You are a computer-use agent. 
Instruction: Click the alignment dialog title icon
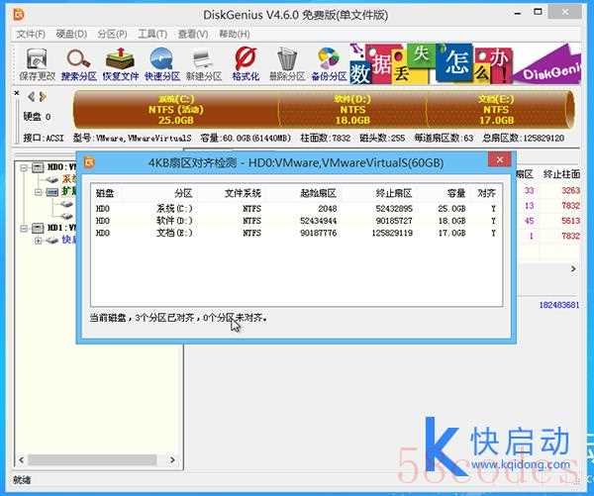(x=89, y=162)
